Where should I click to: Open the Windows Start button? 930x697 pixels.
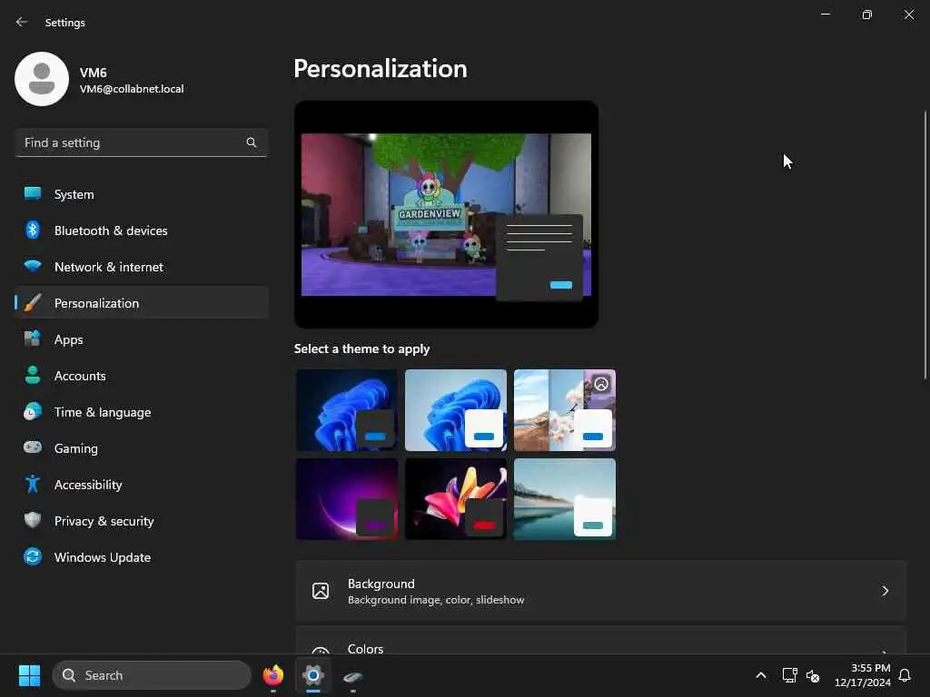(29, 675)
